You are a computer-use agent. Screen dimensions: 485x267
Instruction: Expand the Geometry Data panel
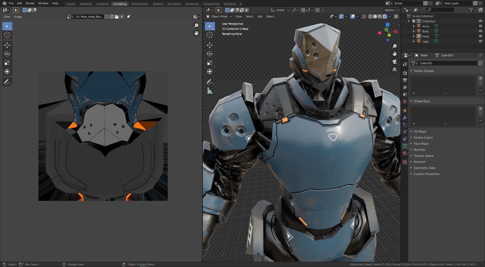(424, 168)
